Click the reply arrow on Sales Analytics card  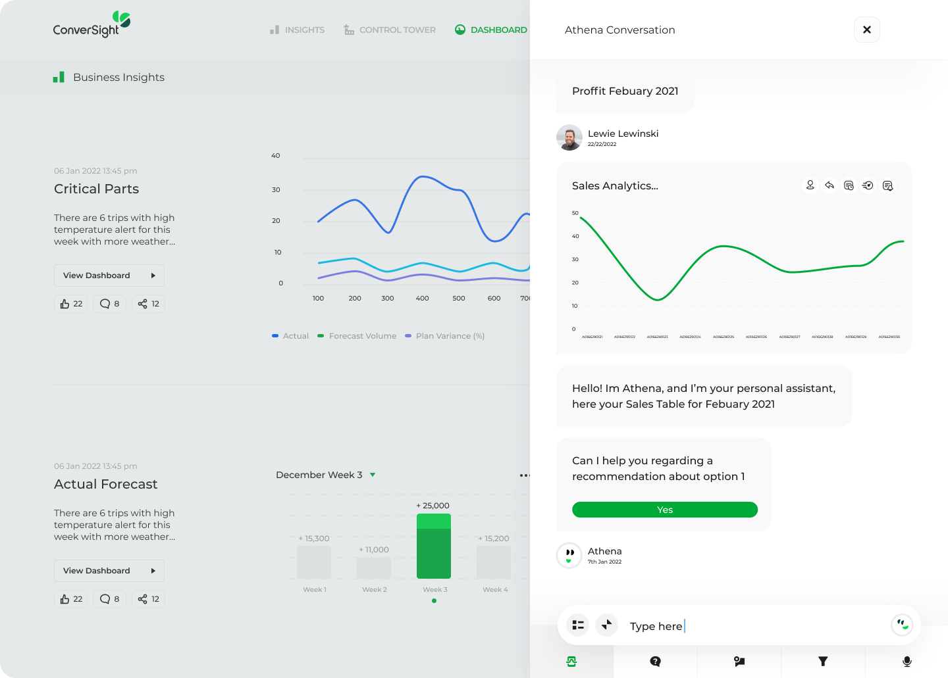(829, 185)
